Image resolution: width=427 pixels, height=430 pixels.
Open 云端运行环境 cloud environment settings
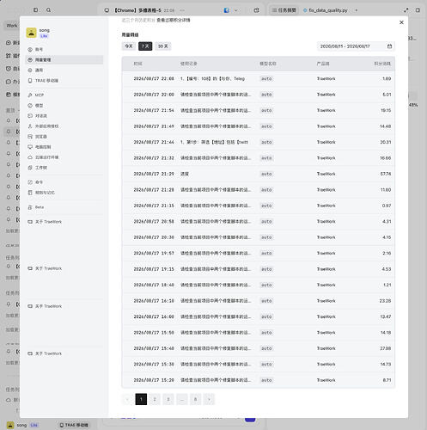coord(64,157)
